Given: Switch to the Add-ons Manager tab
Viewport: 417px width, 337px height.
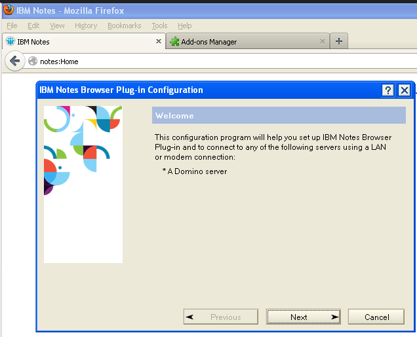Looking at the screenshot, I should click(247, 42).
